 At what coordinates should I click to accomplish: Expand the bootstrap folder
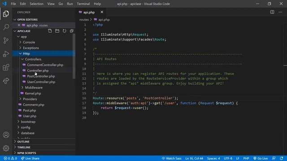coord(44,122)
